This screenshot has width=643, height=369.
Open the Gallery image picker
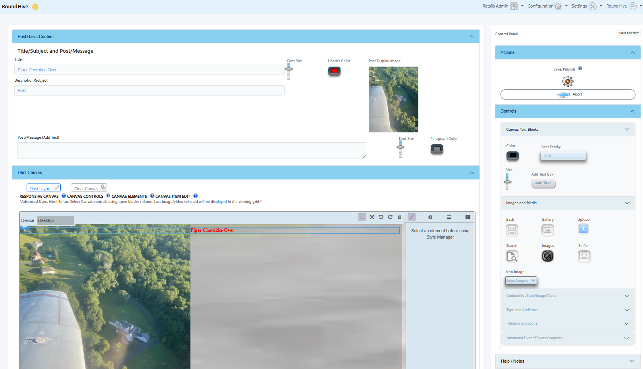(547, 230)
